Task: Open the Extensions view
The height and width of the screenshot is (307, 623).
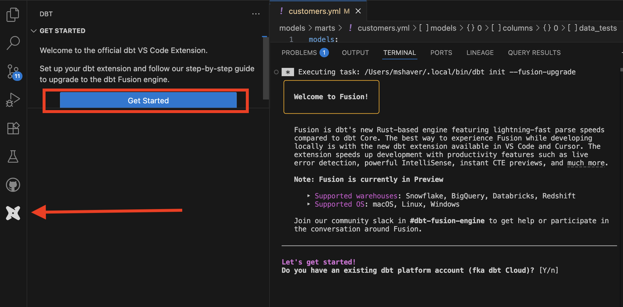Action: click(x=13, y=128)
